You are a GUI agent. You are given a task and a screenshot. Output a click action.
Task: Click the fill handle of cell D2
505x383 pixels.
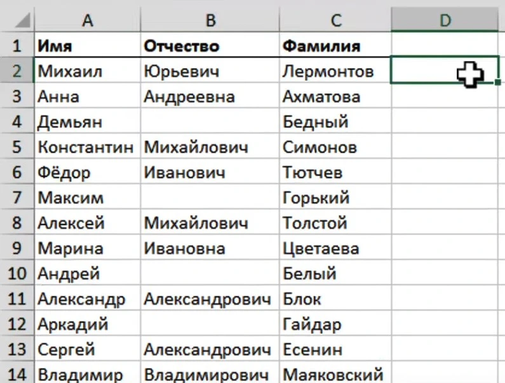[x=499, y=82]
